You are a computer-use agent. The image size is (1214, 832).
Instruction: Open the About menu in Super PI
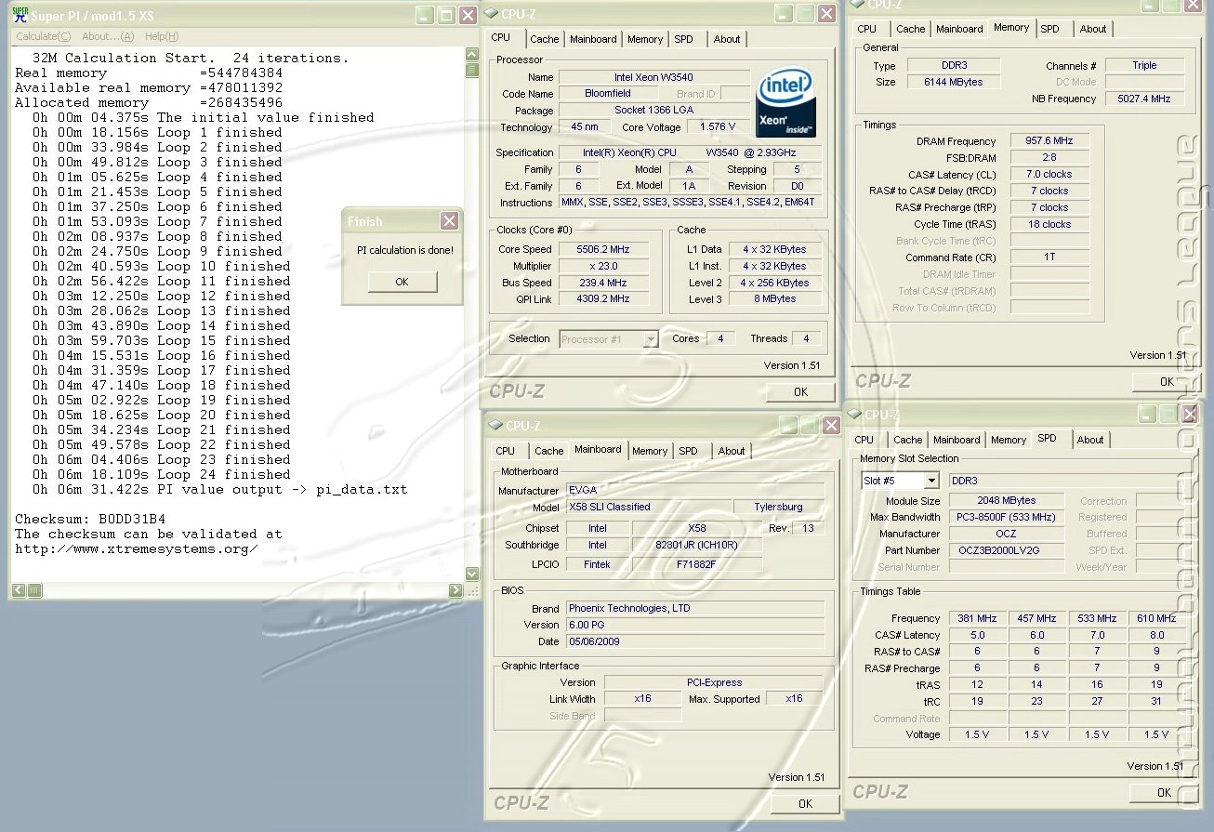(108, 36)
